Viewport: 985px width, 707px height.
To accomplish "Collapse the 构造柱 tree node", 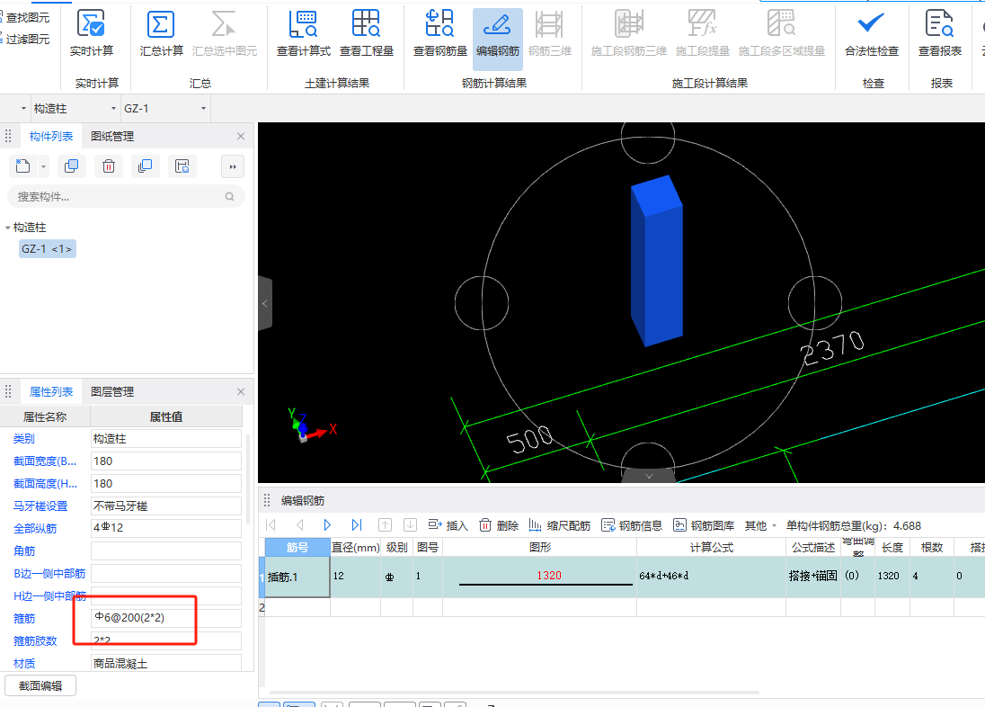I will tap(7, 227).
